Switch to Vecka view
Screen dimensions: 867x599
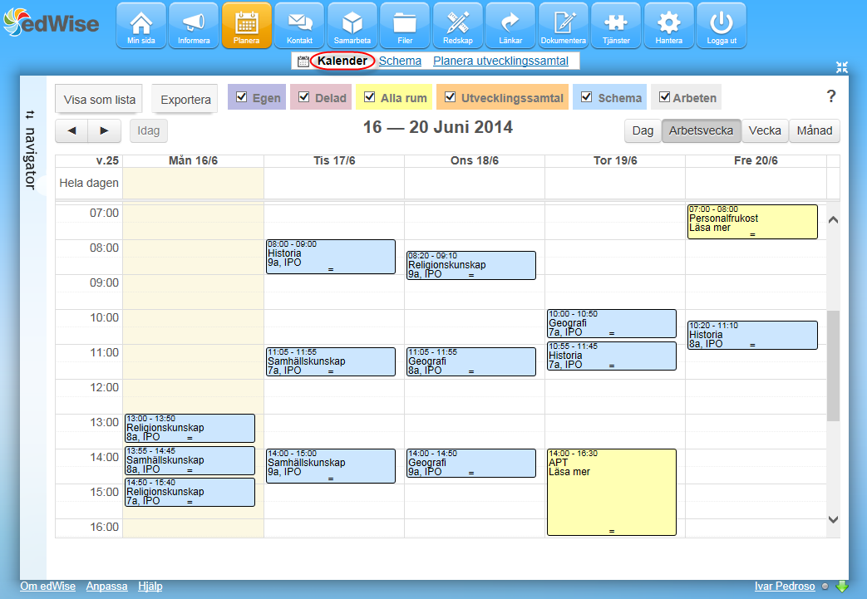pos(765,131)
